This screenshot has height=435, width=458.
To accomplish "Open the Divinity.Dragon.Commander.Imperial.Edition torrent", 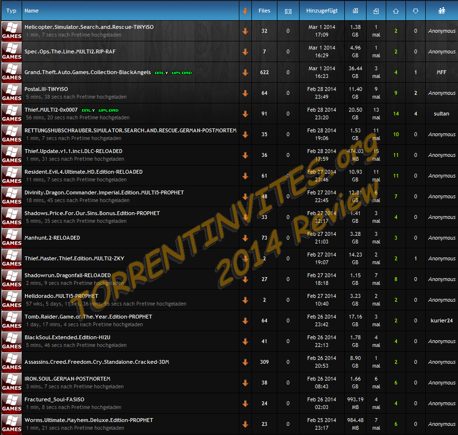I will 105,192.
